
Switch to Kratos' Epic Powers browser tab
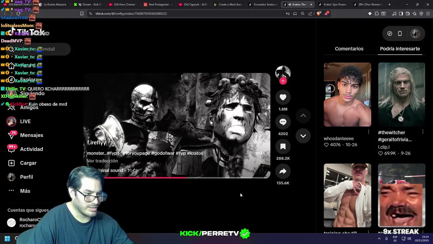coord(332,4)
